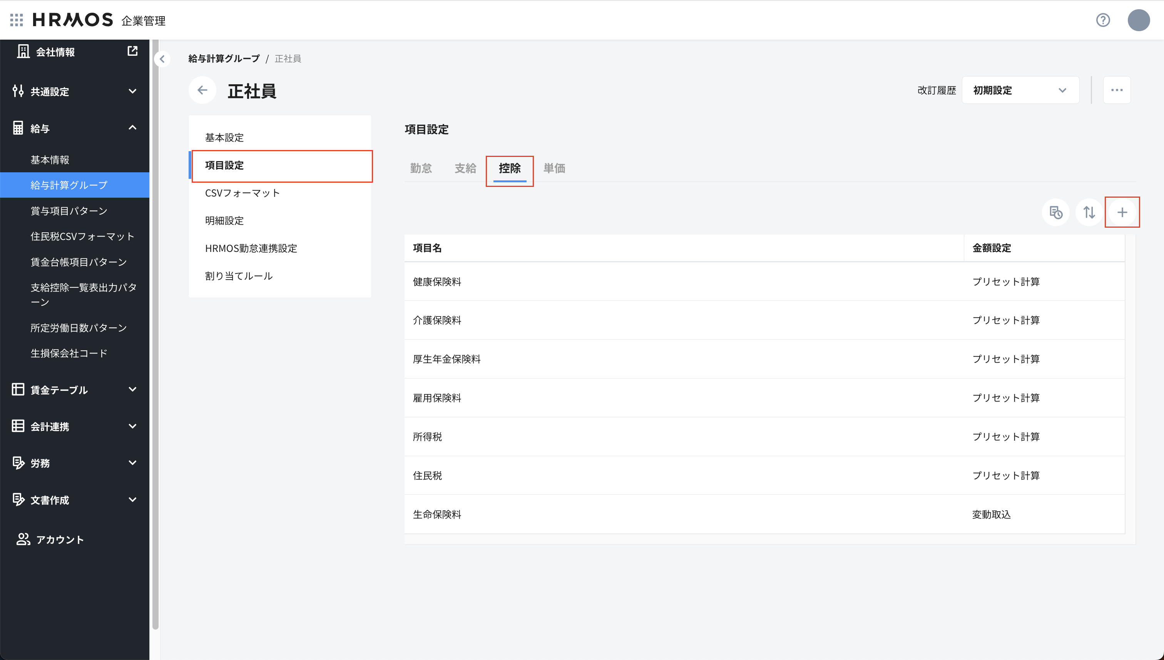This screenshot has width=1164, height=660.
Task: Open the revision history schedule icon
Action: tap(1055, 212)
